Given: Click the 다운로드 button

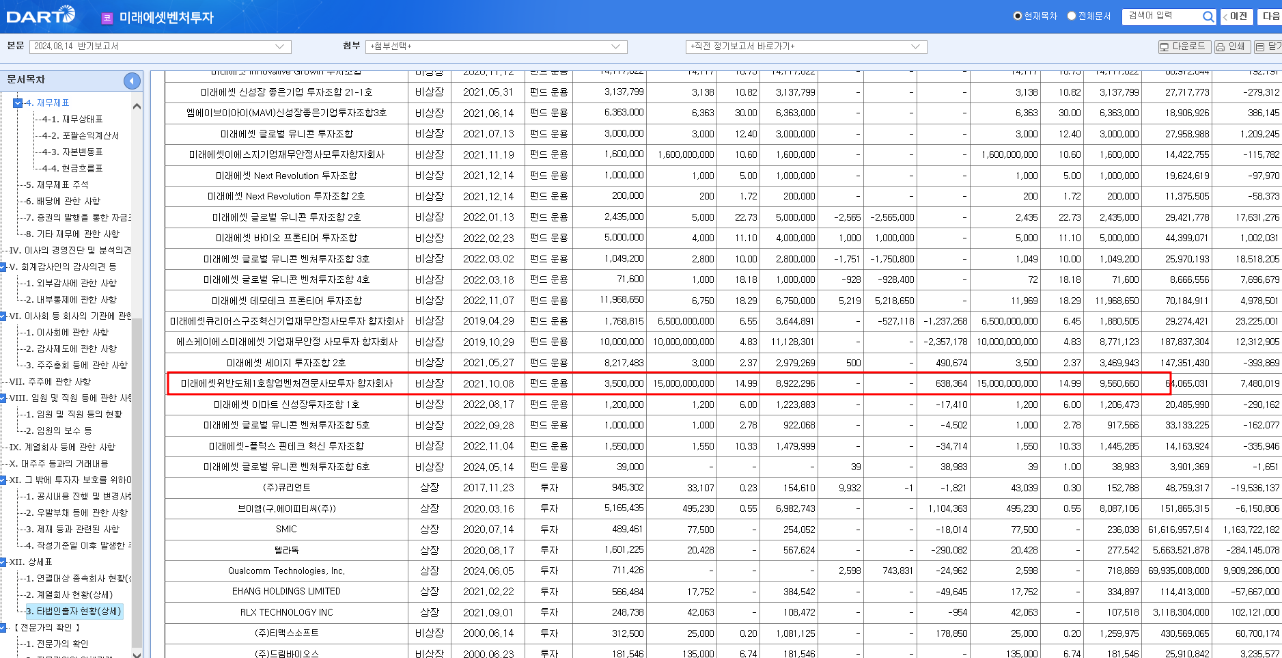Looking at the screenshot, I should pyautogui.click(x=1184, y=46).
